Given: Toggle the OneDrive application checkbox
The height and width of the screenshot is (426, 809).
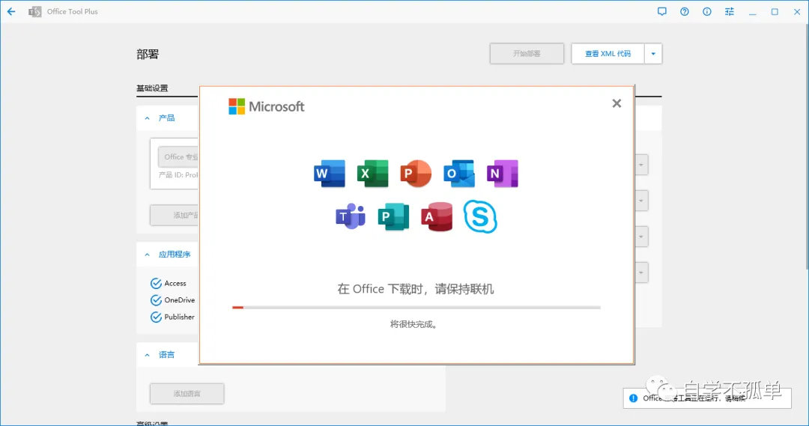Looking at the screenshot, I should [x=156, y=300].
